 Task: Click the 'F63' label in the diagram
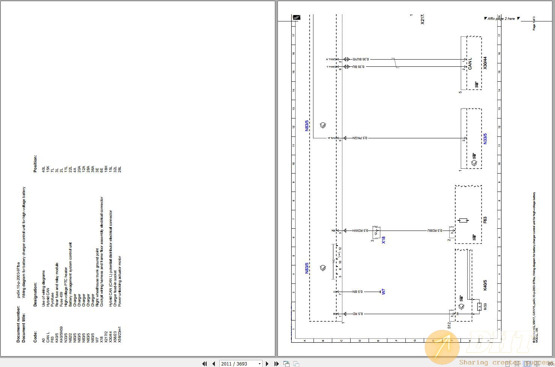click(485, 220)
